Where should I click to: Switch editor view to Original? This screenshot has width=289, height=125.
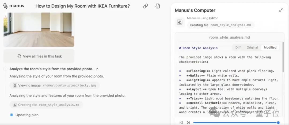click(x=252, y=47)
